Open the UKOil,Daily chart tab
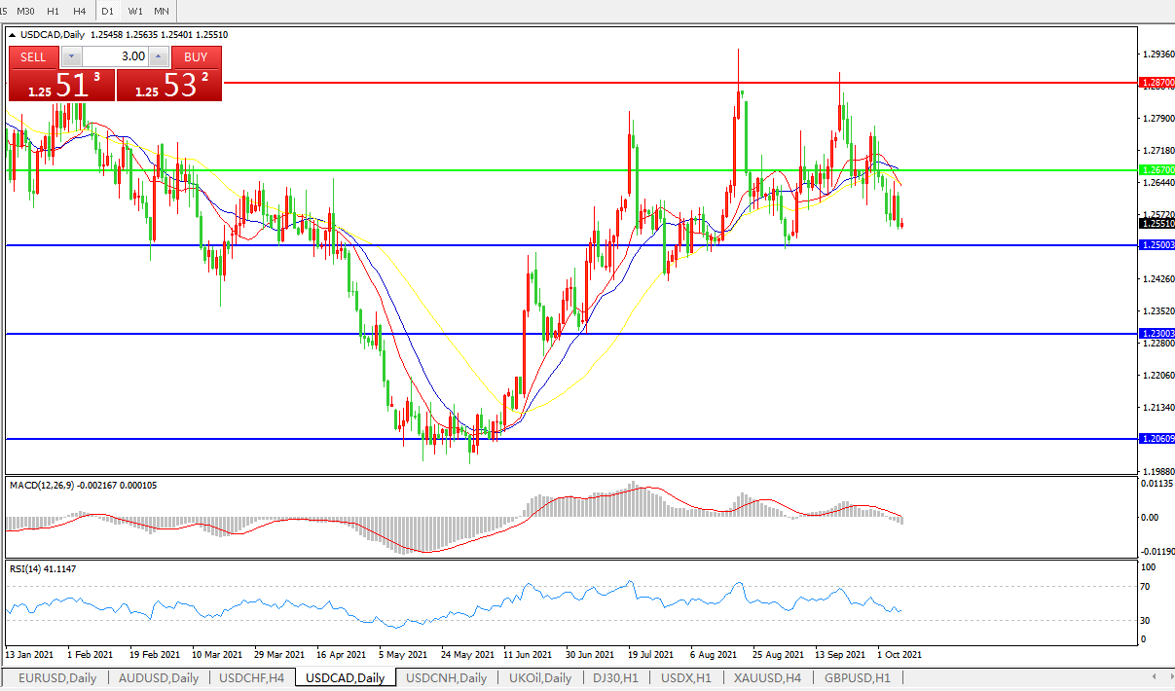The image size is (1175, 691). pos(542,678)
